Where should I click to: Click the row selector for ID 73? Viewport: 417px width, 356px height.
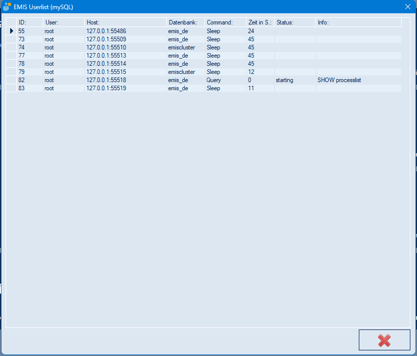pyautogui.click(x=11, y=39)
